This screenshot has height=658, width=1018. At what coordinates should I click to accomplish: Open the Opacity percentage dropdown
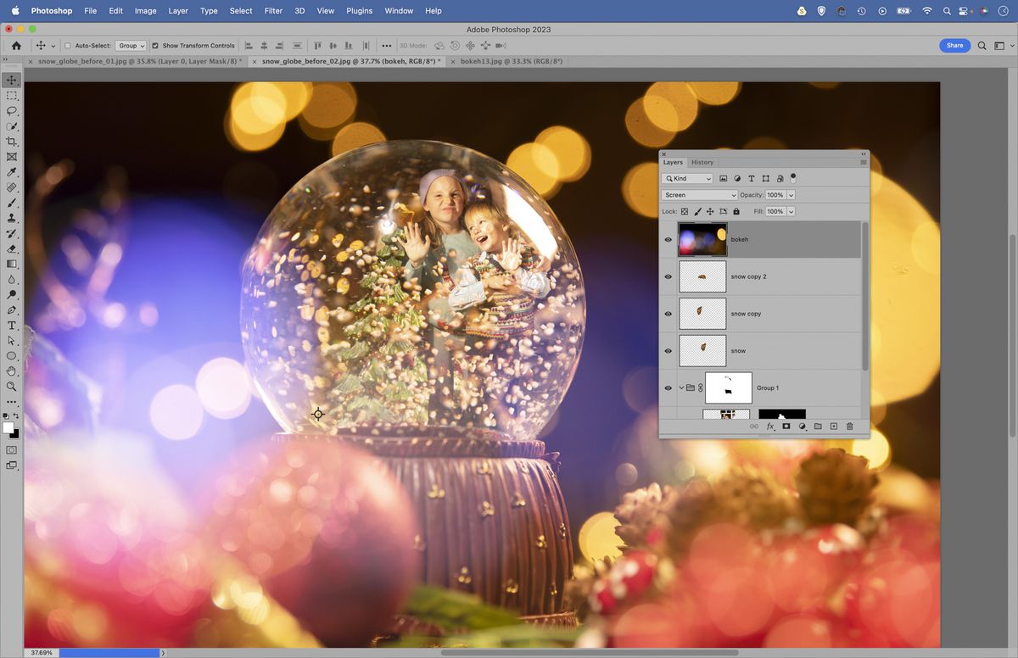coord(791,195)
